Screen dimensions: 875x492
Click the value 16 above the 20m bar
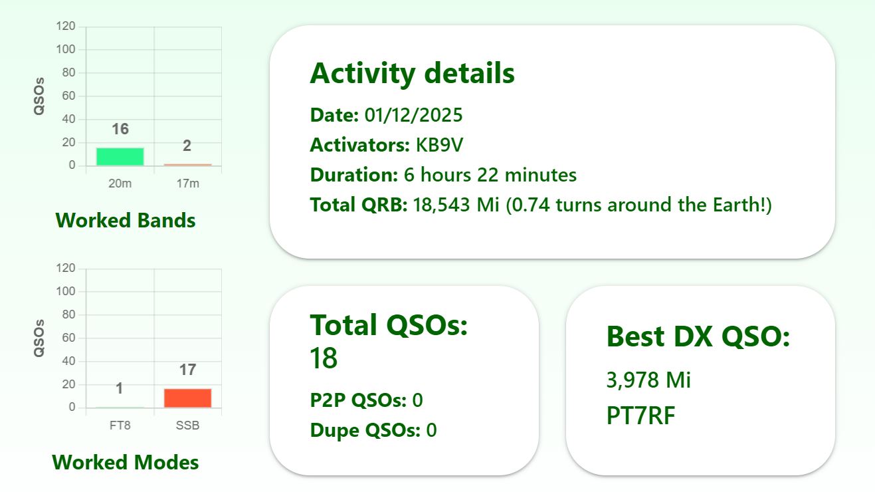click(x=120, y=129)
